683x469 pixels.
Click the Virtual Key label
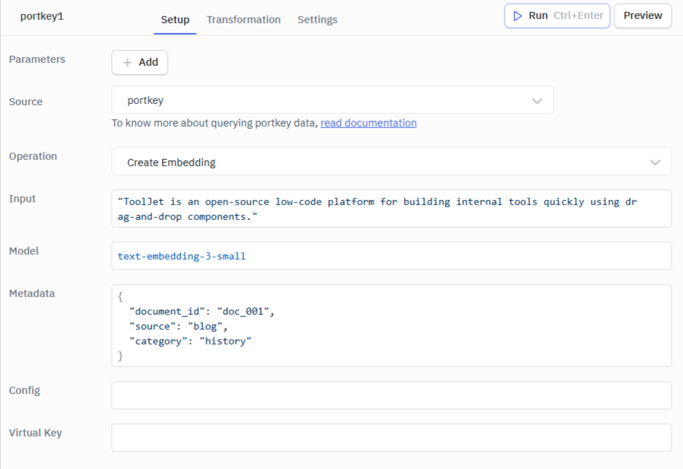click(x=35, y=434)
